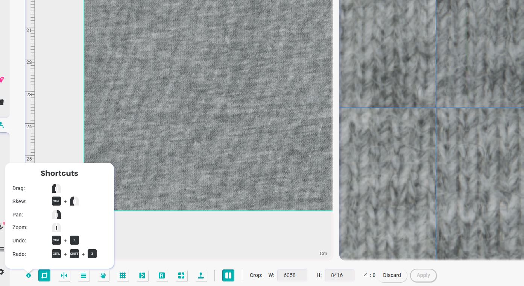Click the SHIFT key icon in Redo row

click(74, 254)
